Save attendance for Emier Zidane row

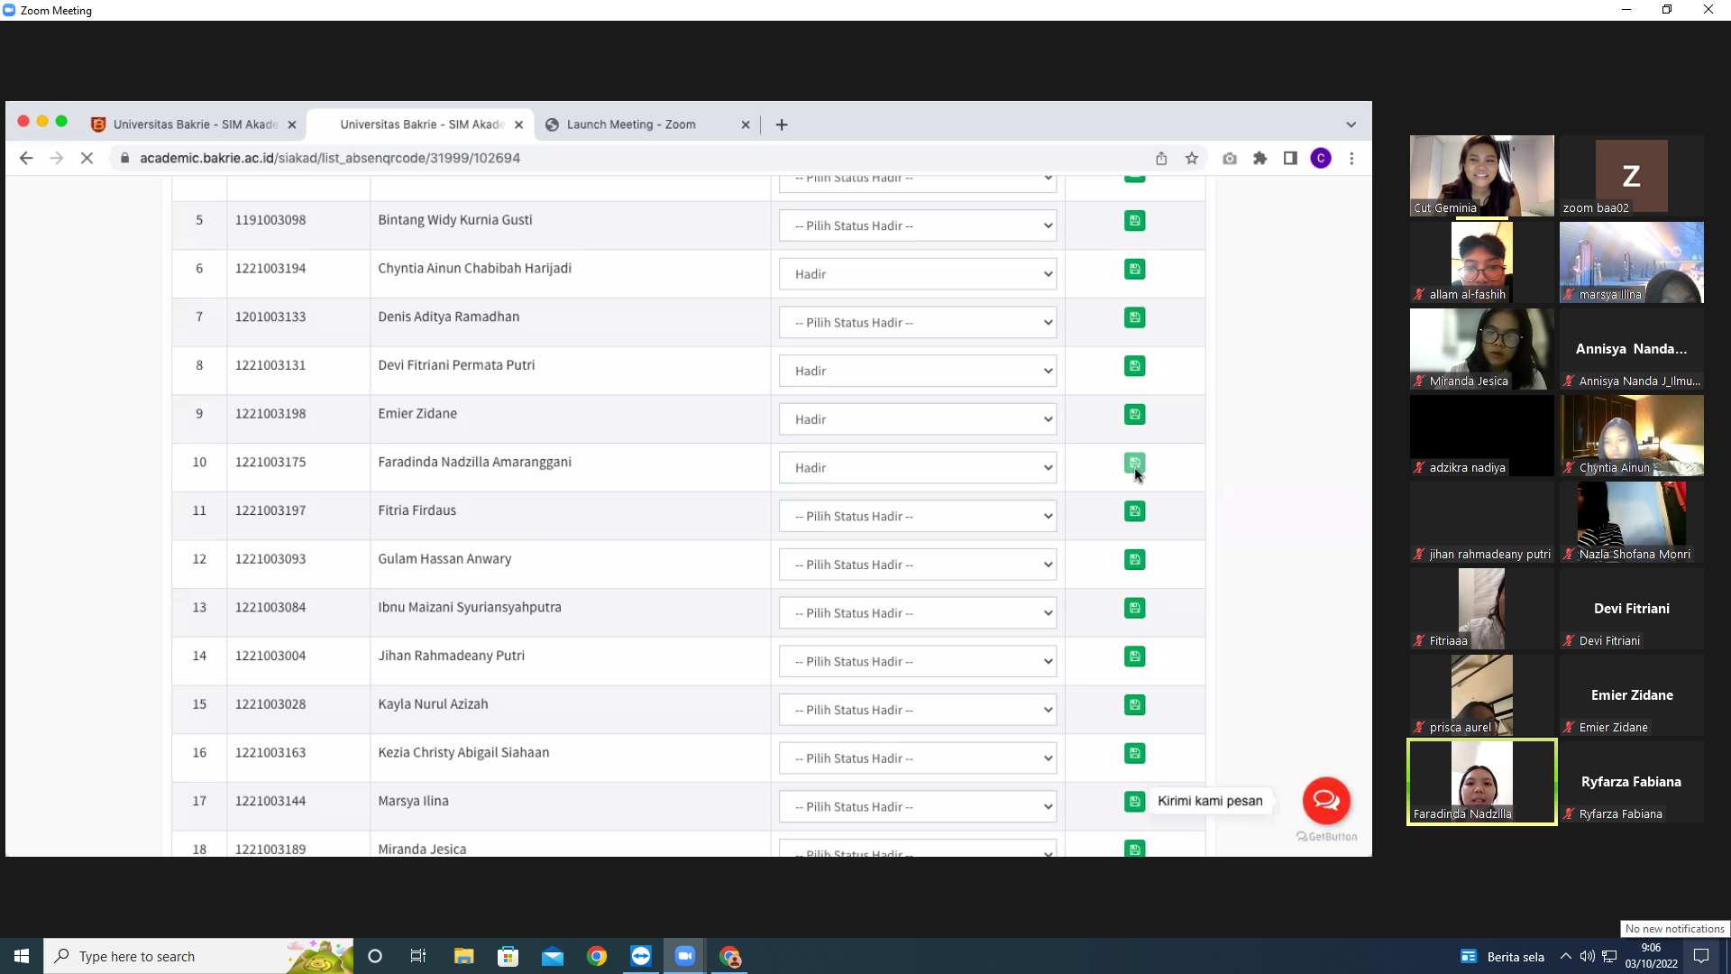point(1134,414)
